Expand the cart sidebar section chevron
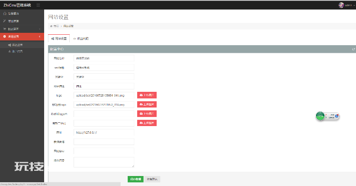The height and width of the screenshot is (186, 356). pos(40,29)
